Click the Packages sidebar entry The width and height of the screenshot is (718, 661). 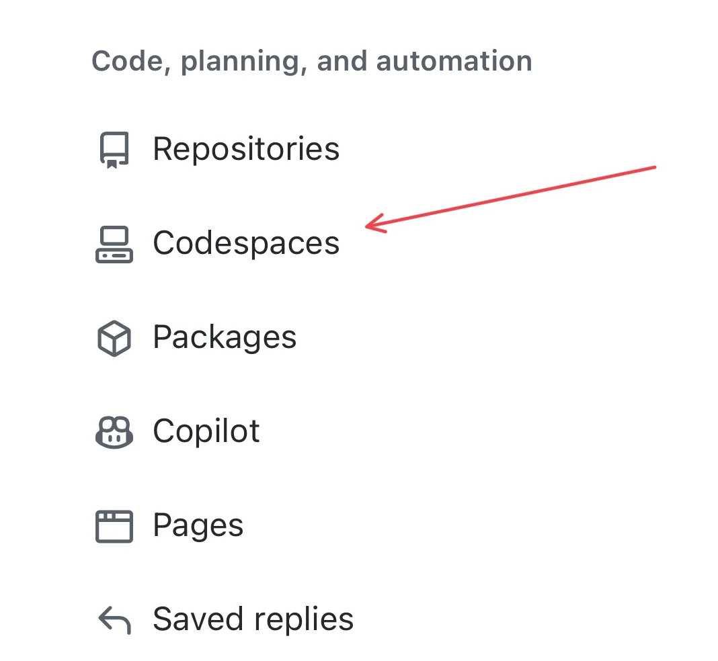click(225, 337)
